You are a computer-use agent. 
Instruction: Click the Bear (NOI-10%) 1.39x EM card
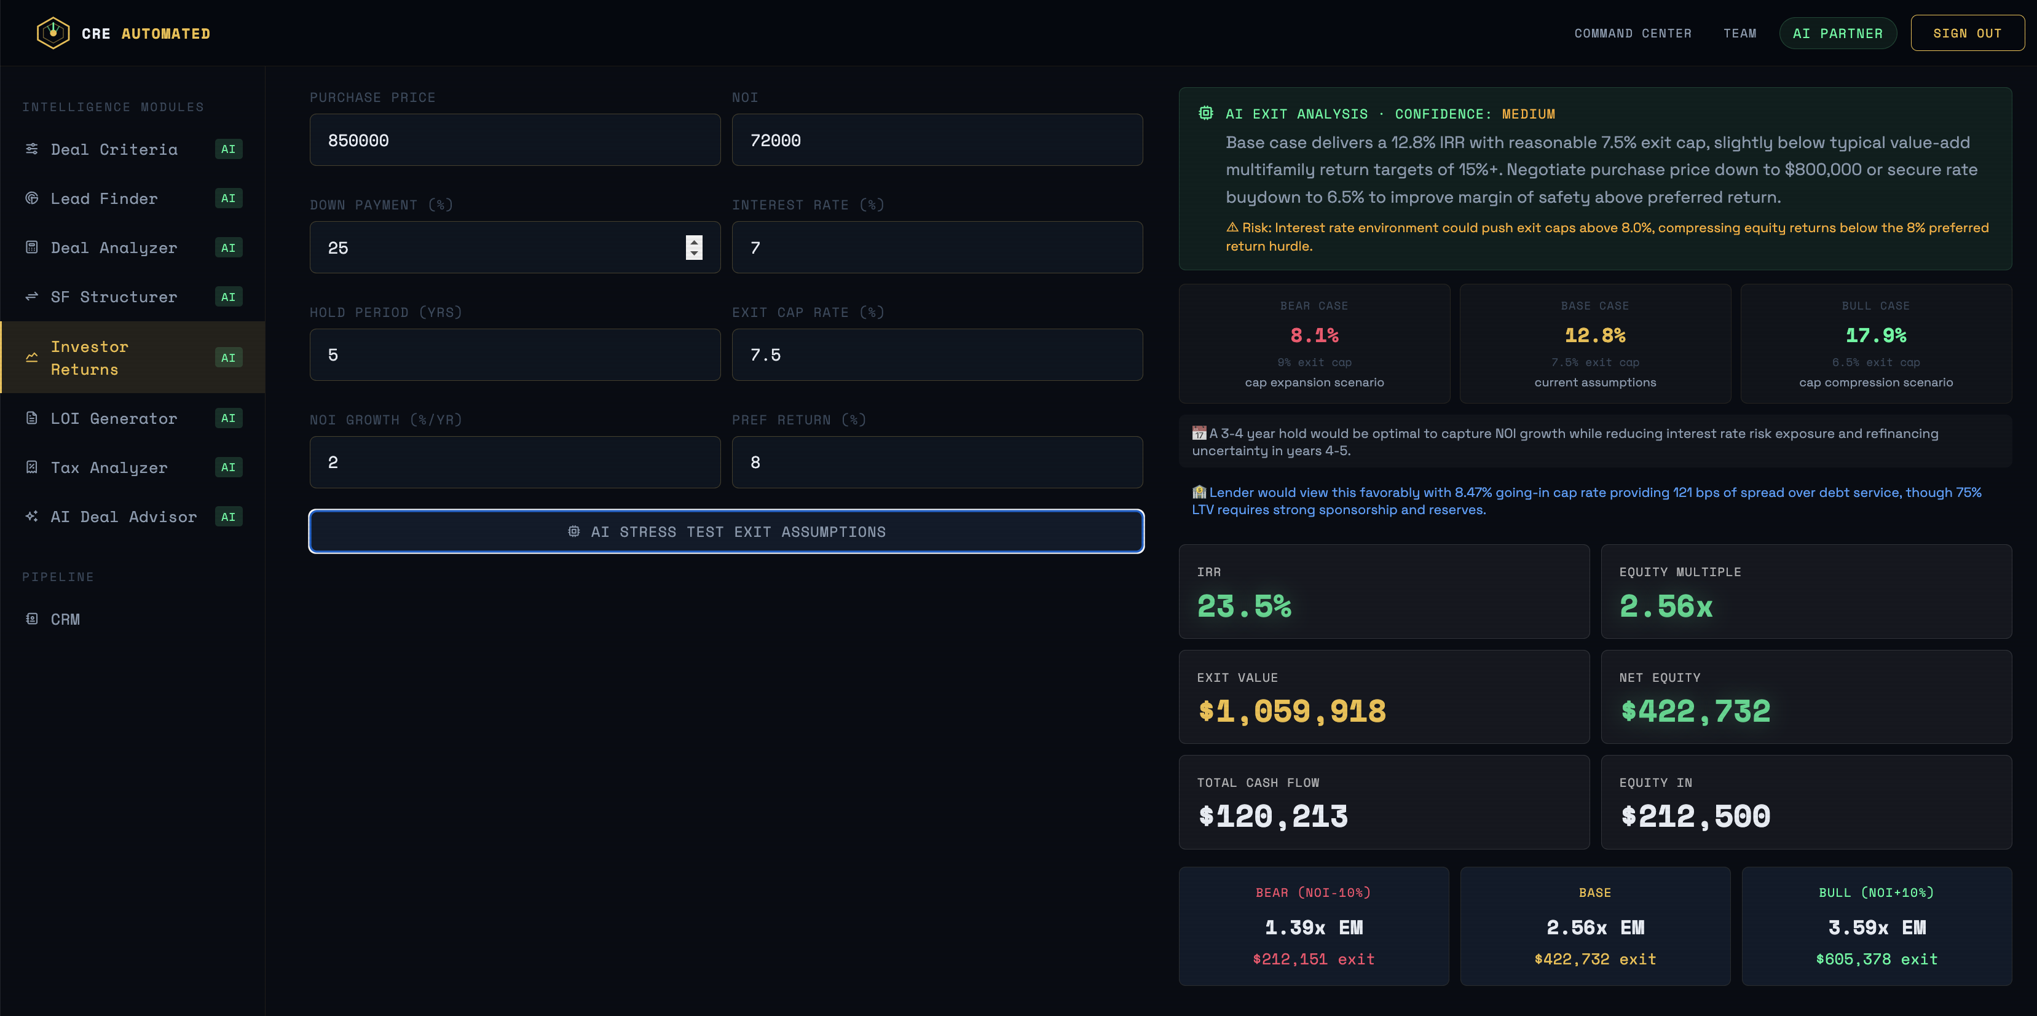1314,926
